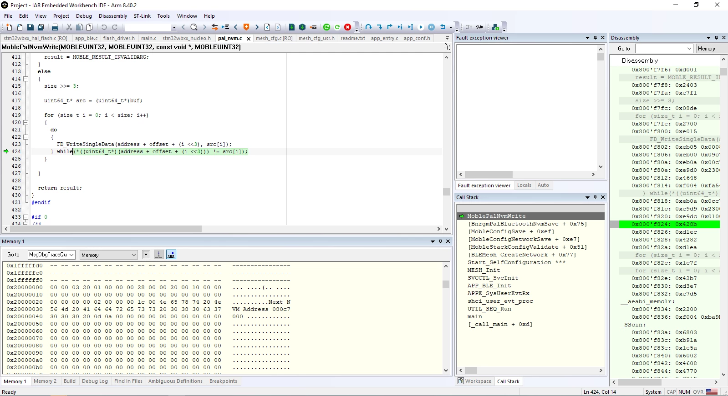Open the Debug menu

coord(84,16)
